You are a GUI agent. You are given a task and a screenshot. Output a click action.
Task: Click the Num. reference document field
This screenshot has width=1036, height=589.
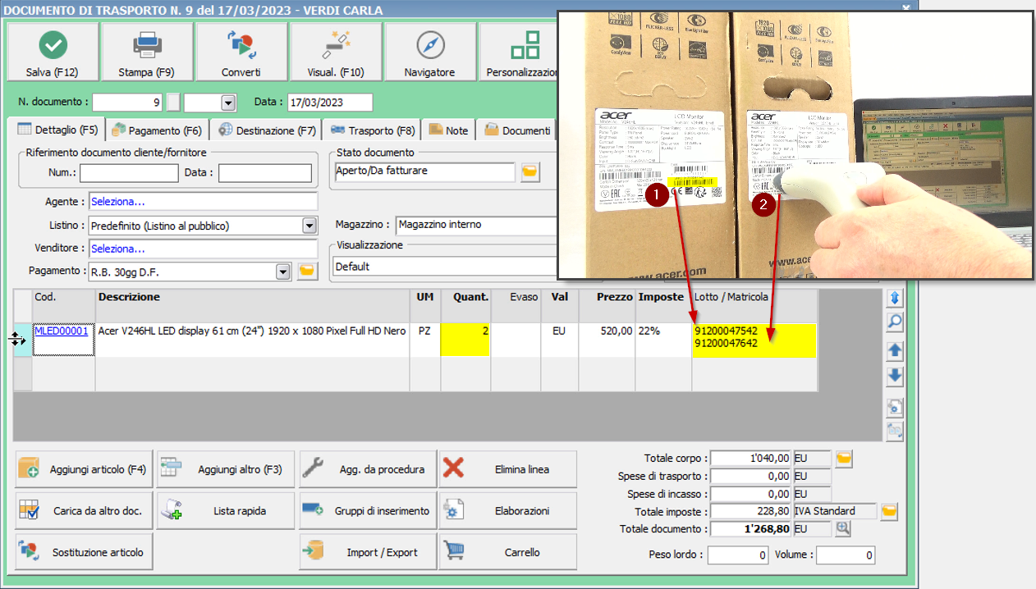tap(129, 173)
